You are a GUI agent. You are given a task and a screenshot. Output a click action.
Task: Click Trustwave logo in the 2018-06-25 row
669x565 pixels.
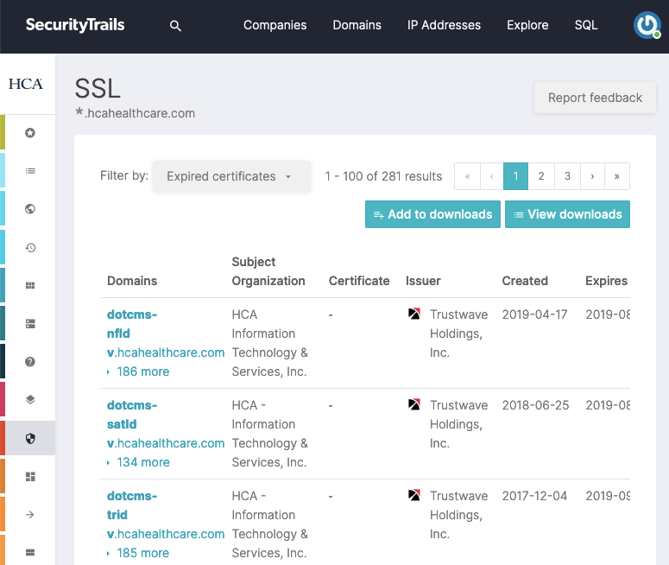coord(413,404)
